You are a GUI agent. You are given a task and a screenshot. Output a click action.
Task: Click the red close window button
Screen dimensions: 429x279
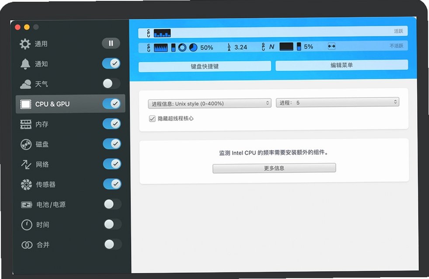coord(18,27)
